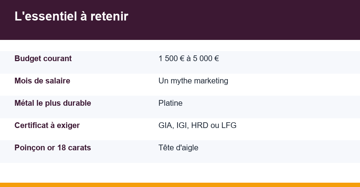The height and width of the screenshot is (187, 360).
Task: Click the "1 500 € à 5 000 €" value
Action: pos(189,59)
